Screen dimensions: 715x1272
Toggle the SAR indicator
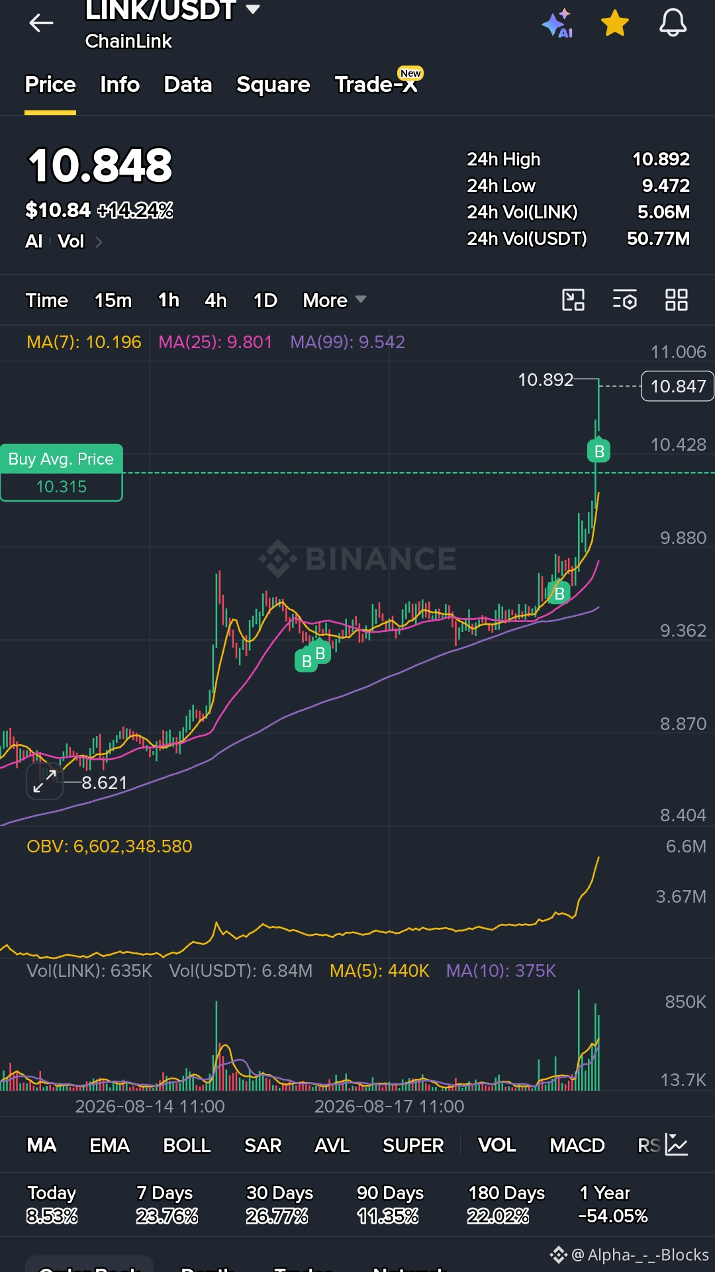263,1145
